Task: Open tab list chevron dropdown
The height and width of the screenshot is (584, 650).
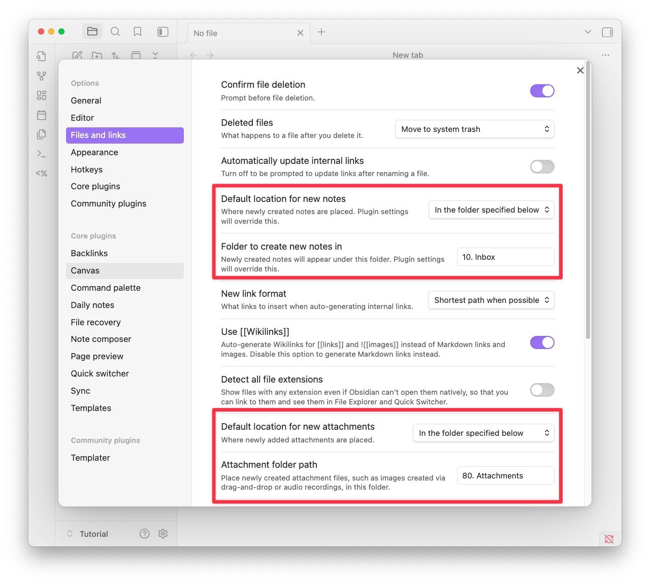Action: point(588,32)
